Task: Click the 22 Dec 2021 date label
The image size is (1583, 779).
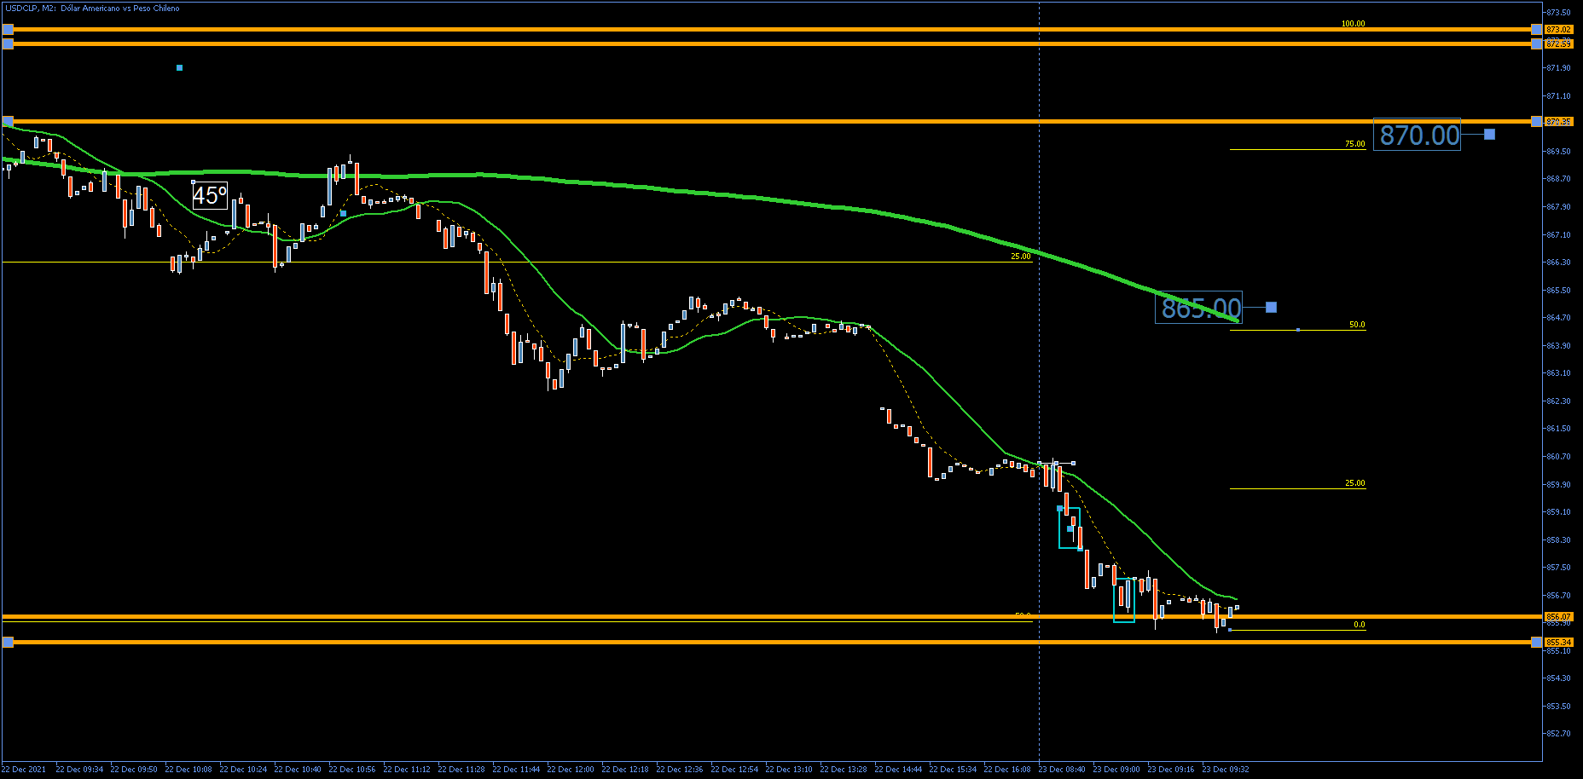Action: click(x=24, y=770)
